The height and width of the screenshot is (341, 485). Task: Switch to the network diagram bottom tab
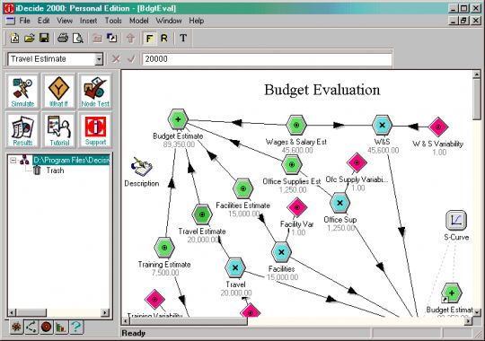31,327
